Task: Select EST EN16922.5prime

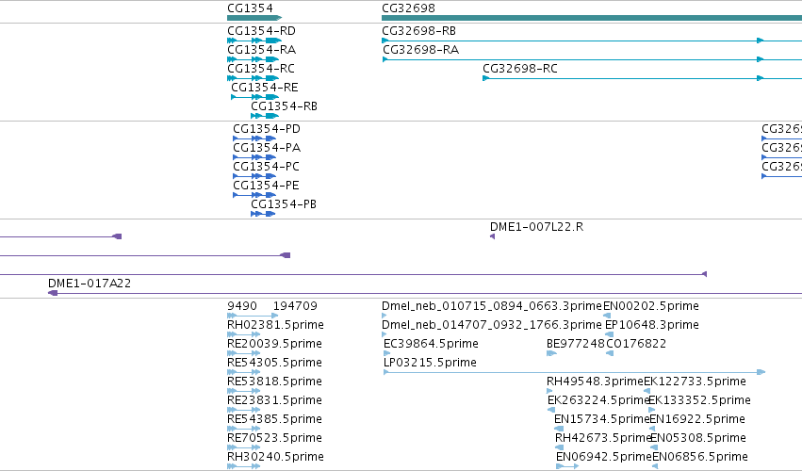Action: [697, 419]
